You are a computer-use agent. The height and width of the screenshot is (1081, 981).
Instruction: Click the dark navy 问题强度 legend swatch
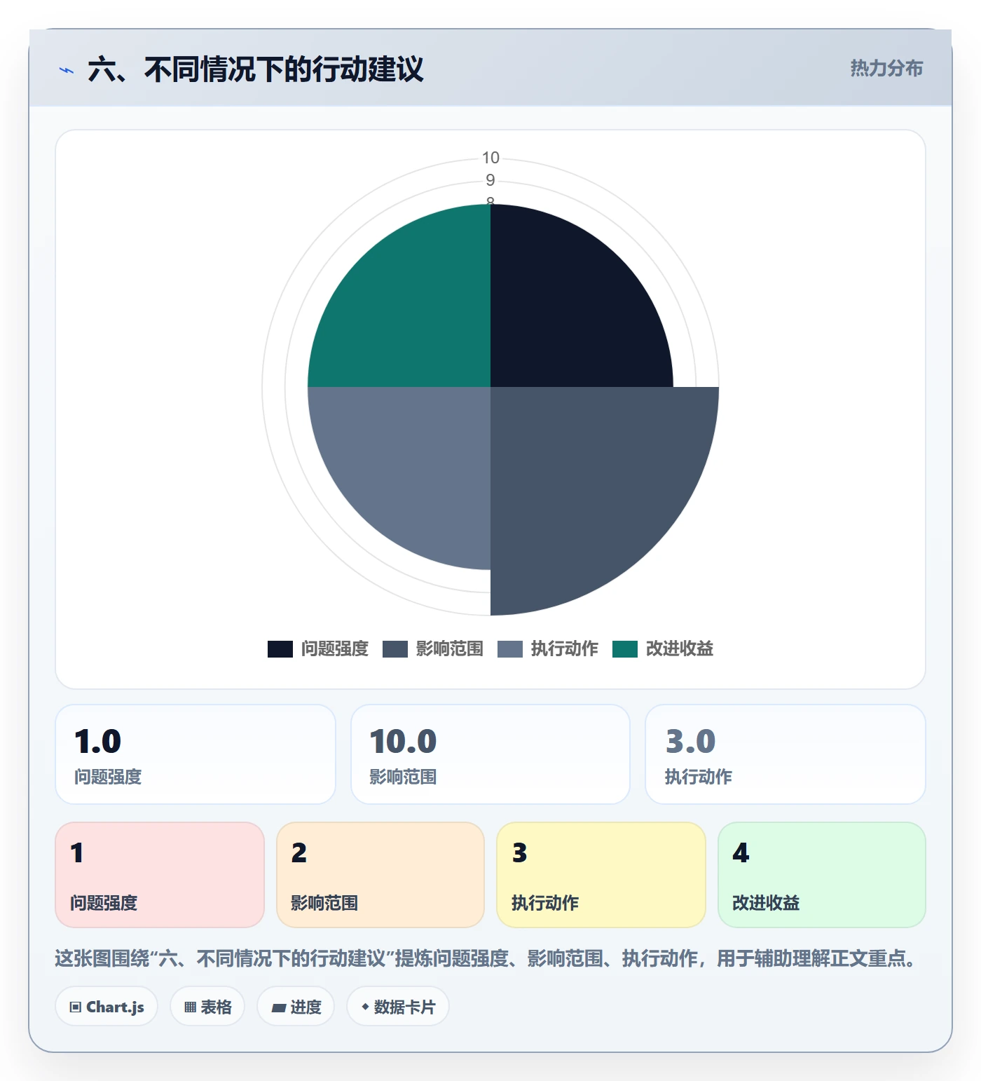click(x=280, y=649)
